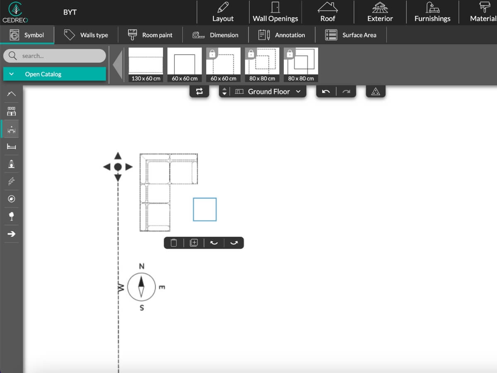The width and height of the screenshot is (497, 373).
Task: Select the bedroom furniture category icon
Action: point(12,146)
